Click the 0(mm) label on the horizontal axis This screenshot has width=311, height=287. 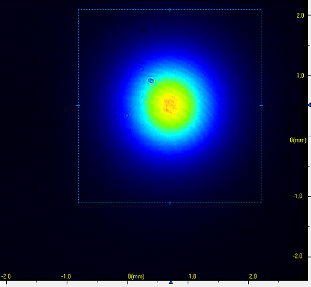(x=136, y=276)
